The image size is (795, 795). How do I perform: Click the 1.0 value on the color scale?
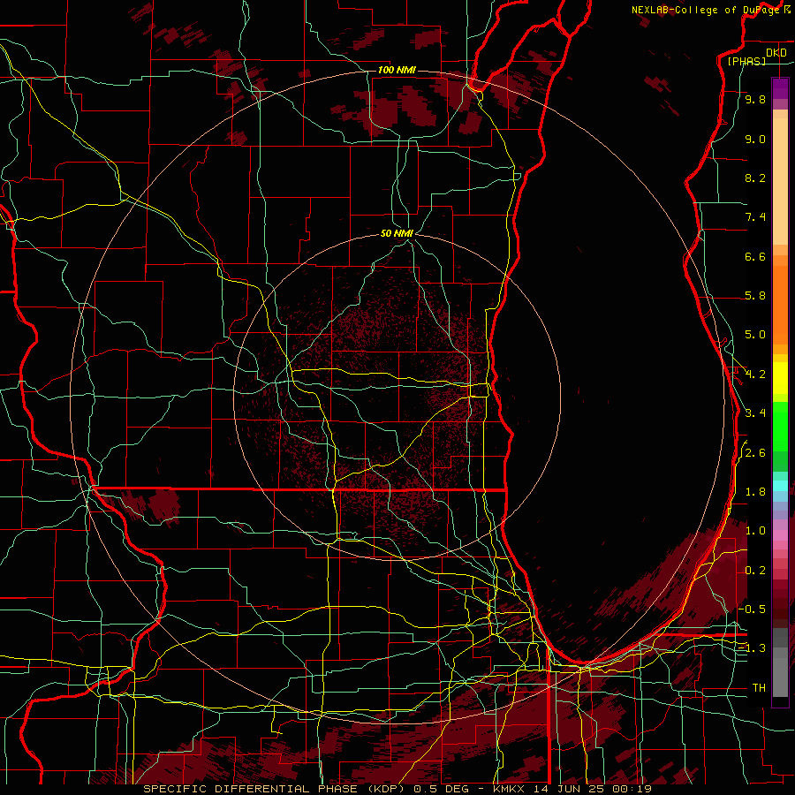click(755, 531)
